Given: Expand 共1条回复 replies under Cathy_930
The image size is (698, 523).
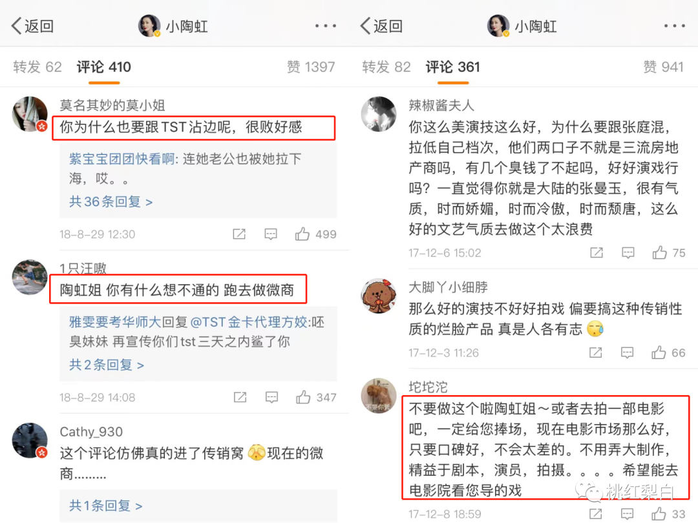Looking at the screenshot, I should [105, 506].
